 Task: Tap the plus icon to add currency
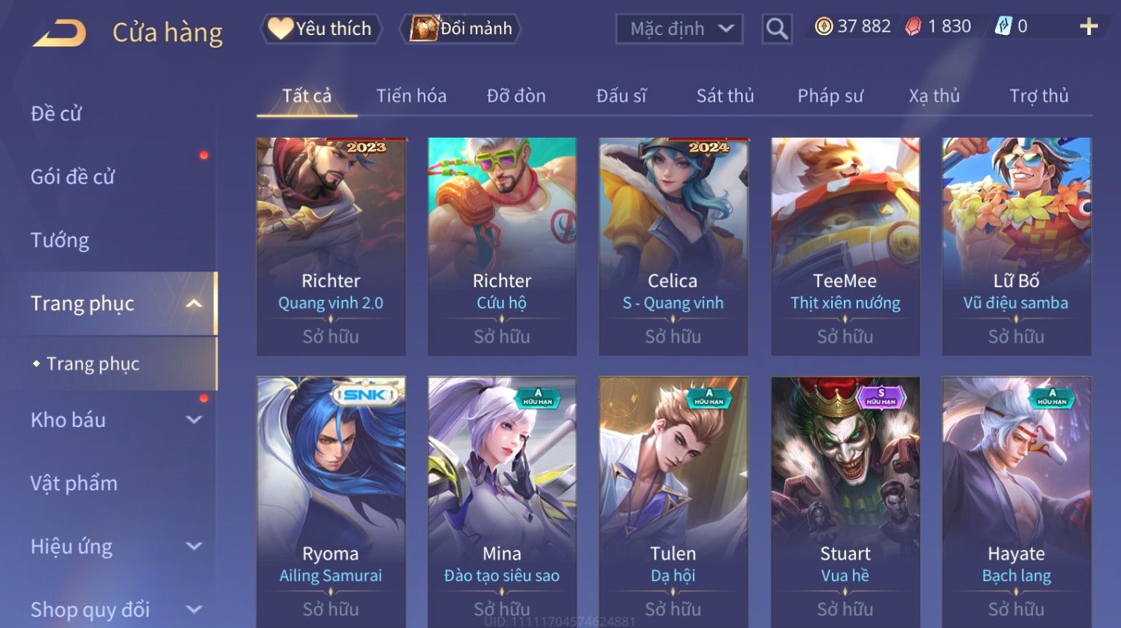point(1089,27)
